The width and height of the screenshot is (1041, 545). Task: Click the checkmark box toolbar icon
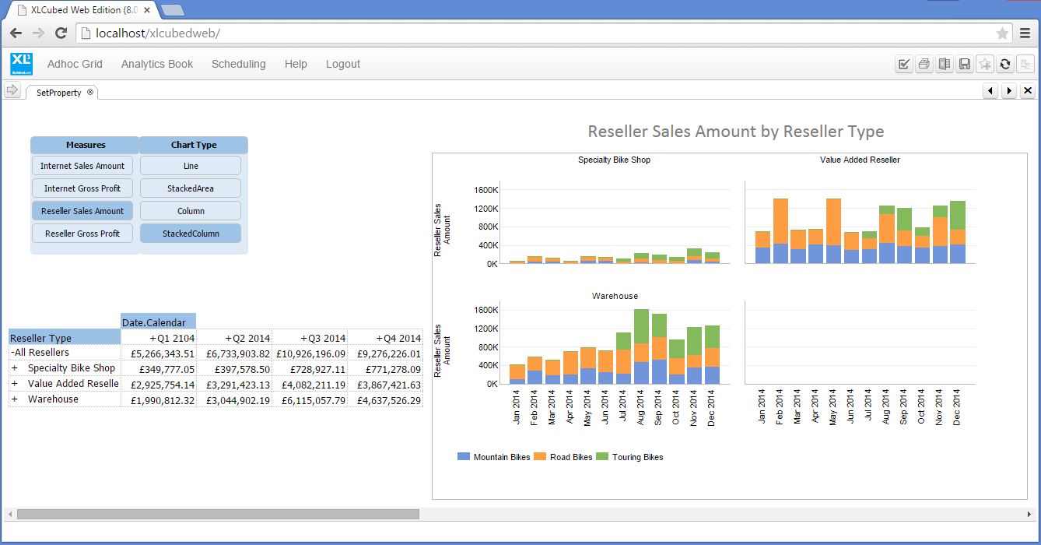tap(904, 65)
